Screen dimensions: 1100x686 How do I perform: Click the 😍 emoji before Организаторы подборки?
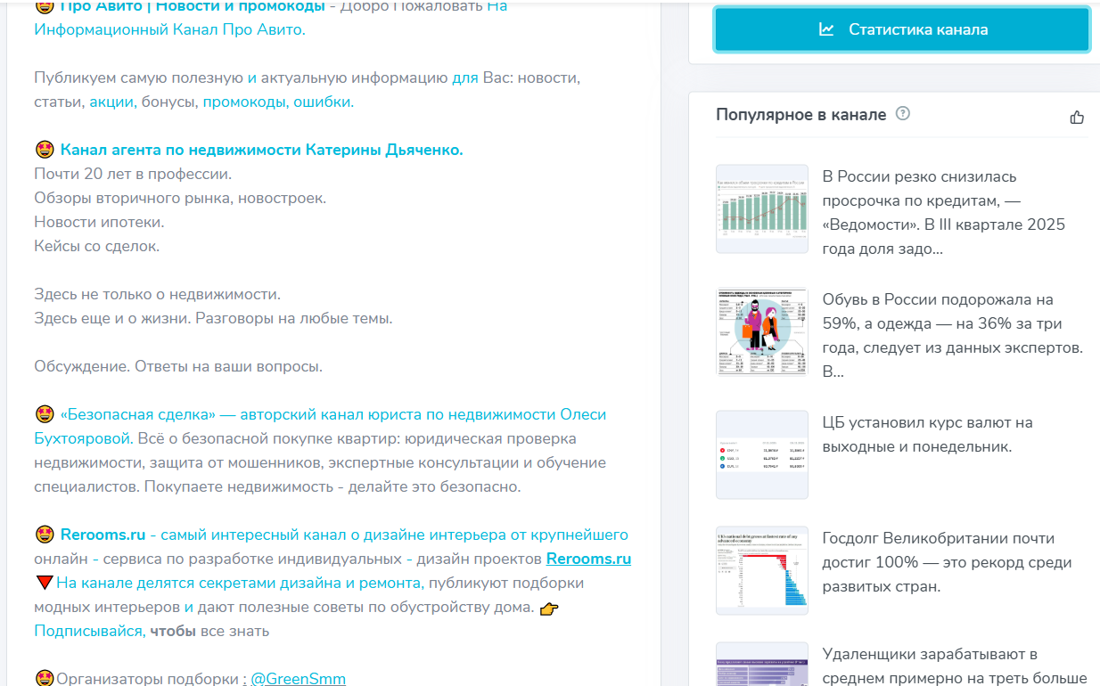[x=43, y=676]
